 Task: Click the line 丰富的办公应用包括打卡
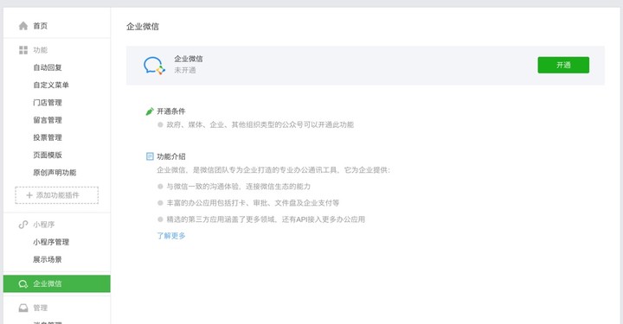coord(253,203)
